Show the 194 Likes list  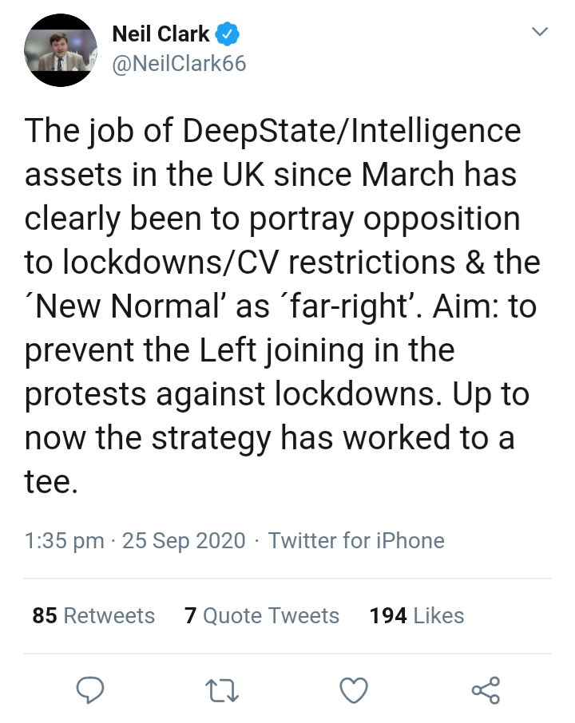coord(416,615)
